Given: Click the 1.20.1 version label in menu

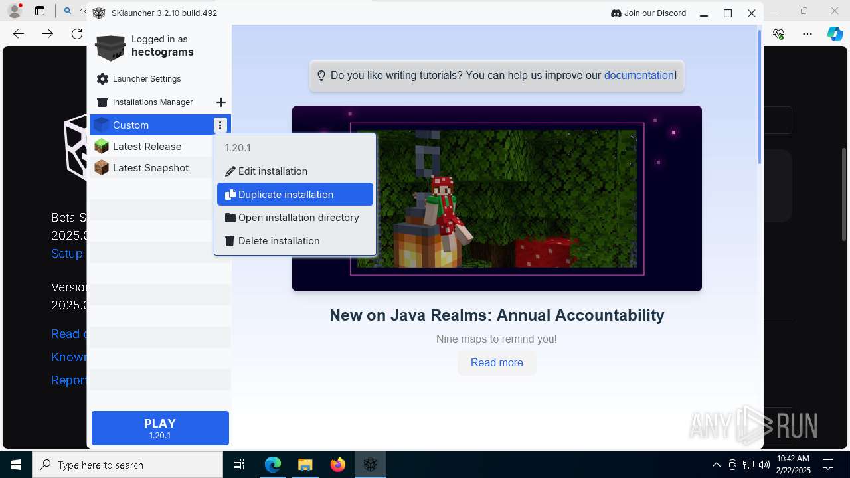Looking at the screenshot, I should 238,148.
